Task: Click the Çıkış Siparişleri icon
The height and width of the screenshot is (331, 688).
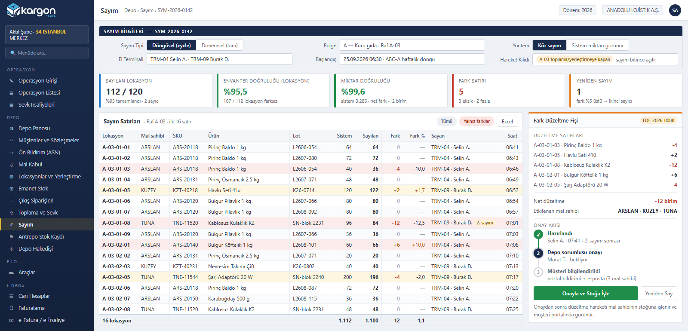Action: 12,201
